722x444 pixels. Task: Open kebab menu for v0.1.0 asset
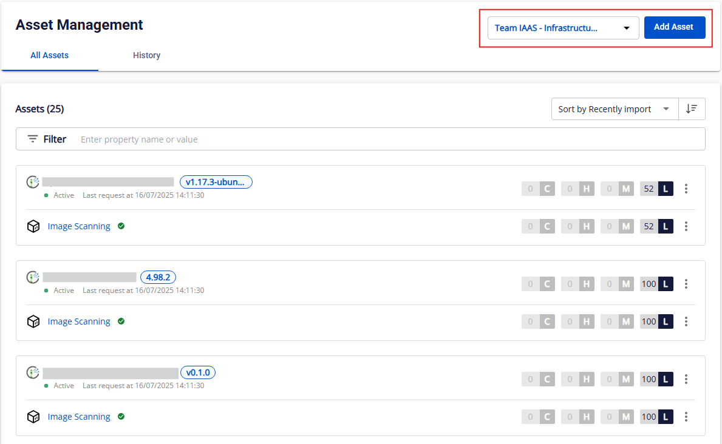point(686,379)
